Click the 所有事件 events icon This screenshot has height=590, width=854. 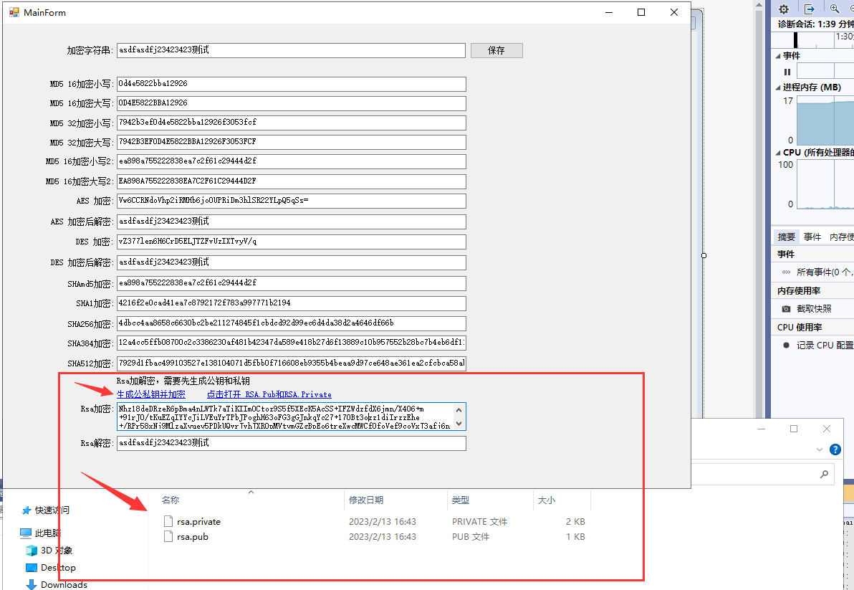tap(786, 272)
